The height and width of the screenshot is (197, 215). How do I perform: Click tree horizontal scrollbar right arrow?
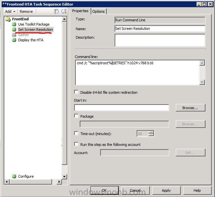pos(59,182)
